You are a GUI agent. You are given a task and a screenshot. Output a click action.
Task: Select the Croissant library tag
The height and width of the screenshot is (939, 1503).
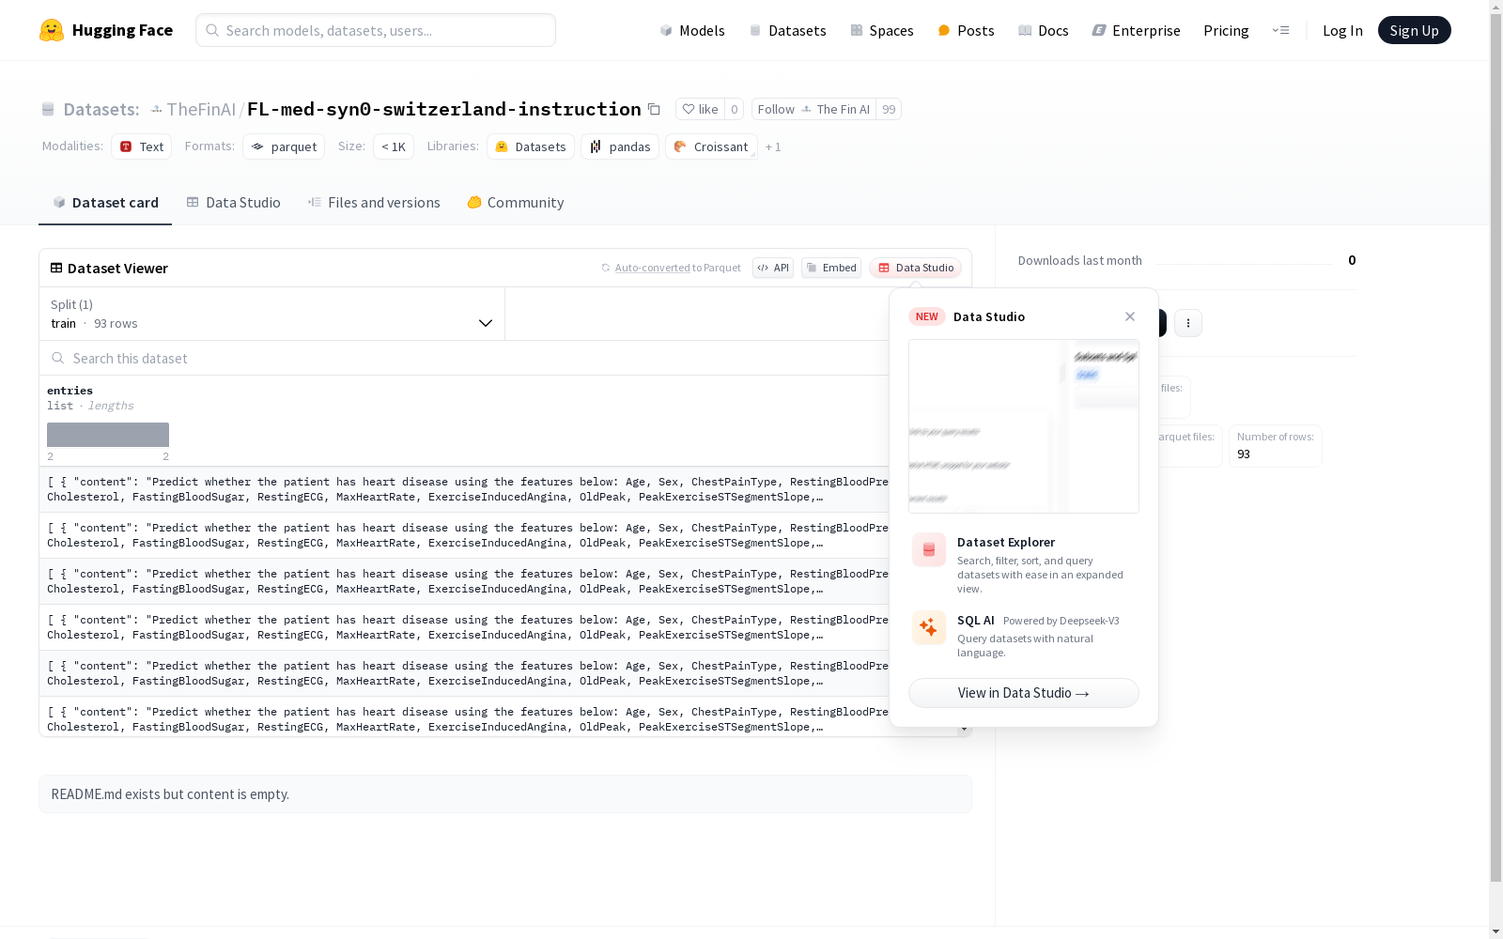(x=711, y=146)
